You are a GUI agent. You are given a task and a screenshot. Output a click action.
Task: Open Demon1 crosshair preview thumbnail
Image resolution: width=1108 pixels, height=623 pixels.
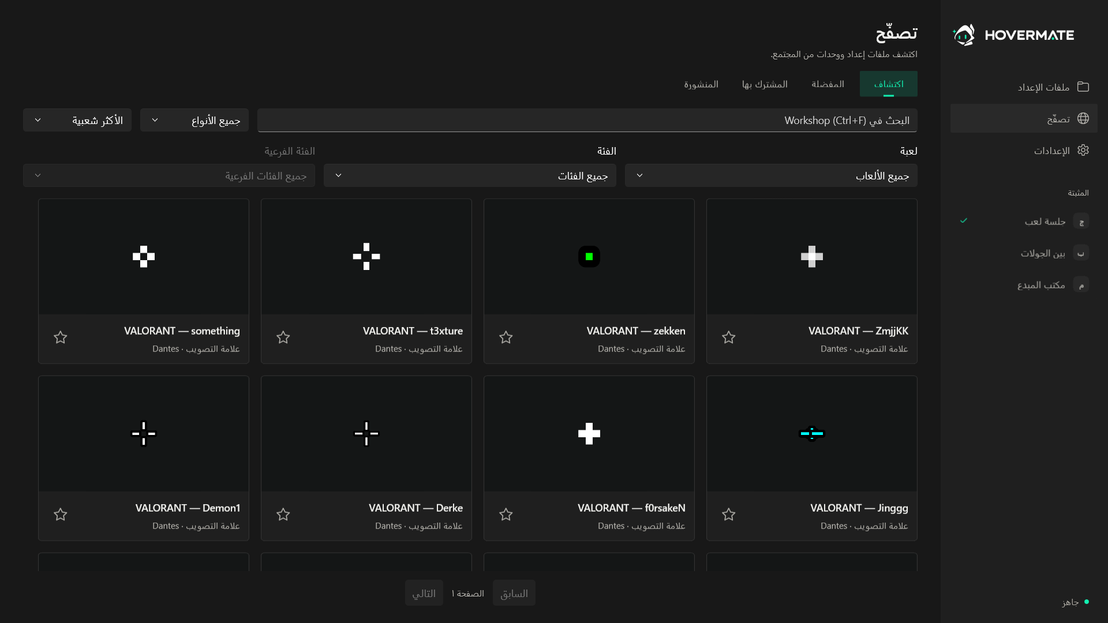click(144, 434)
